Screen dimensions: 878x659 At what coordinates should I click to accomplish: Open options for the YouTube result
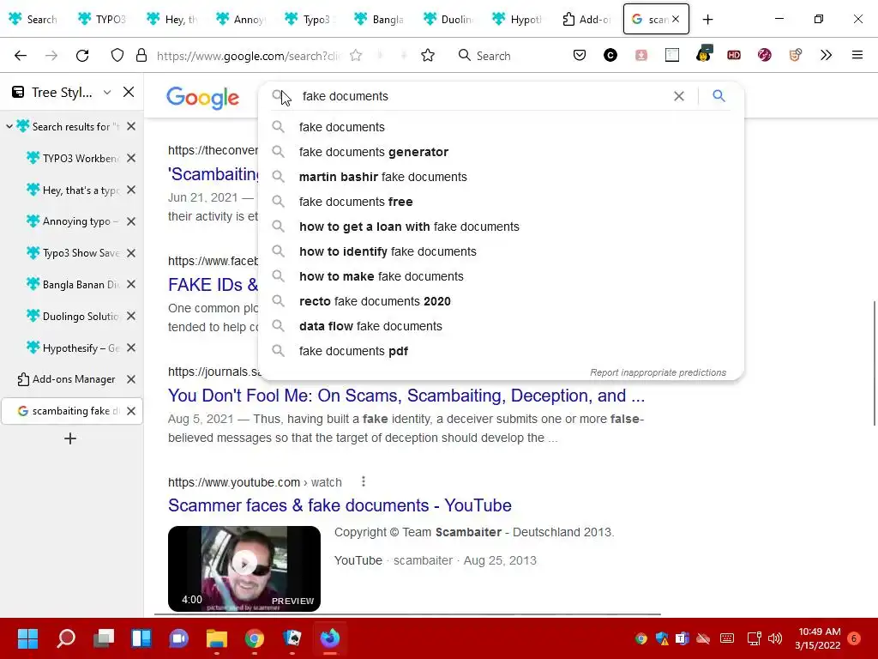[x=364, y=481]
